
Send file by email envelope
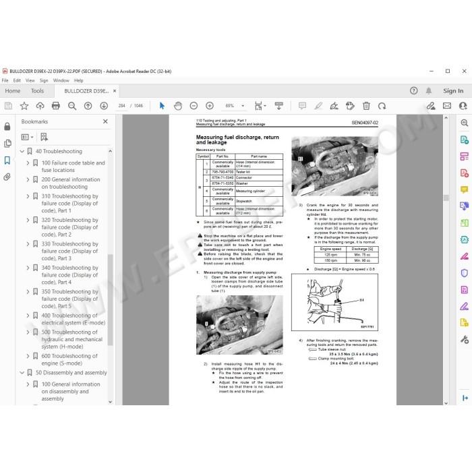[x=447, y=106]
